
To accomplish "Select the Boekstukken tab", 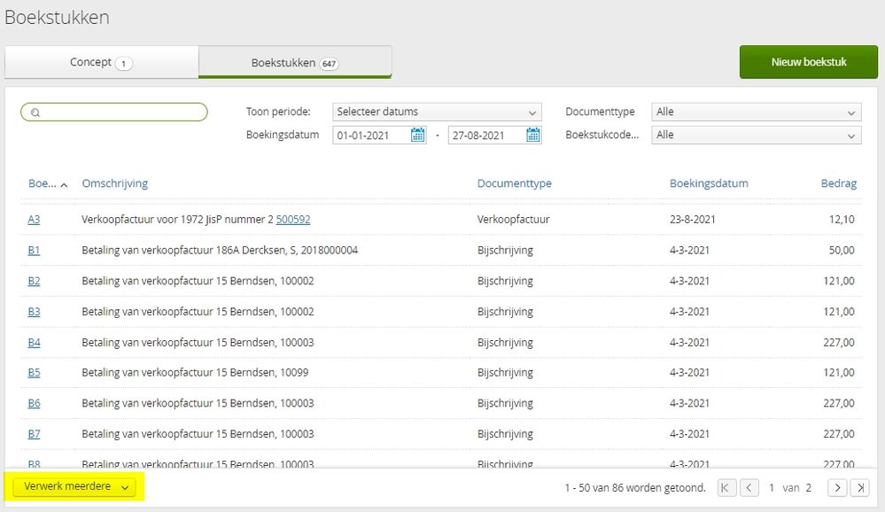I will pos(294,63).
